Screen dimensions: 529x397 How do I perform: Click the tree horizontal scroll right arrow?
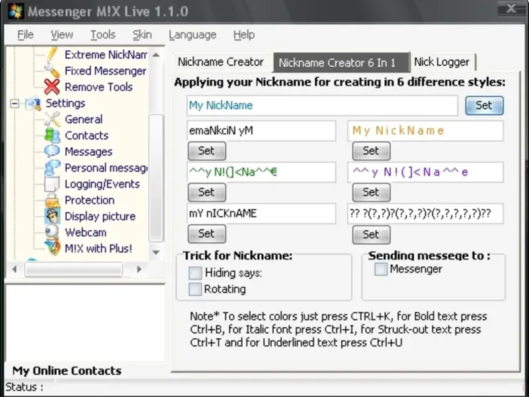click(139, 269)
